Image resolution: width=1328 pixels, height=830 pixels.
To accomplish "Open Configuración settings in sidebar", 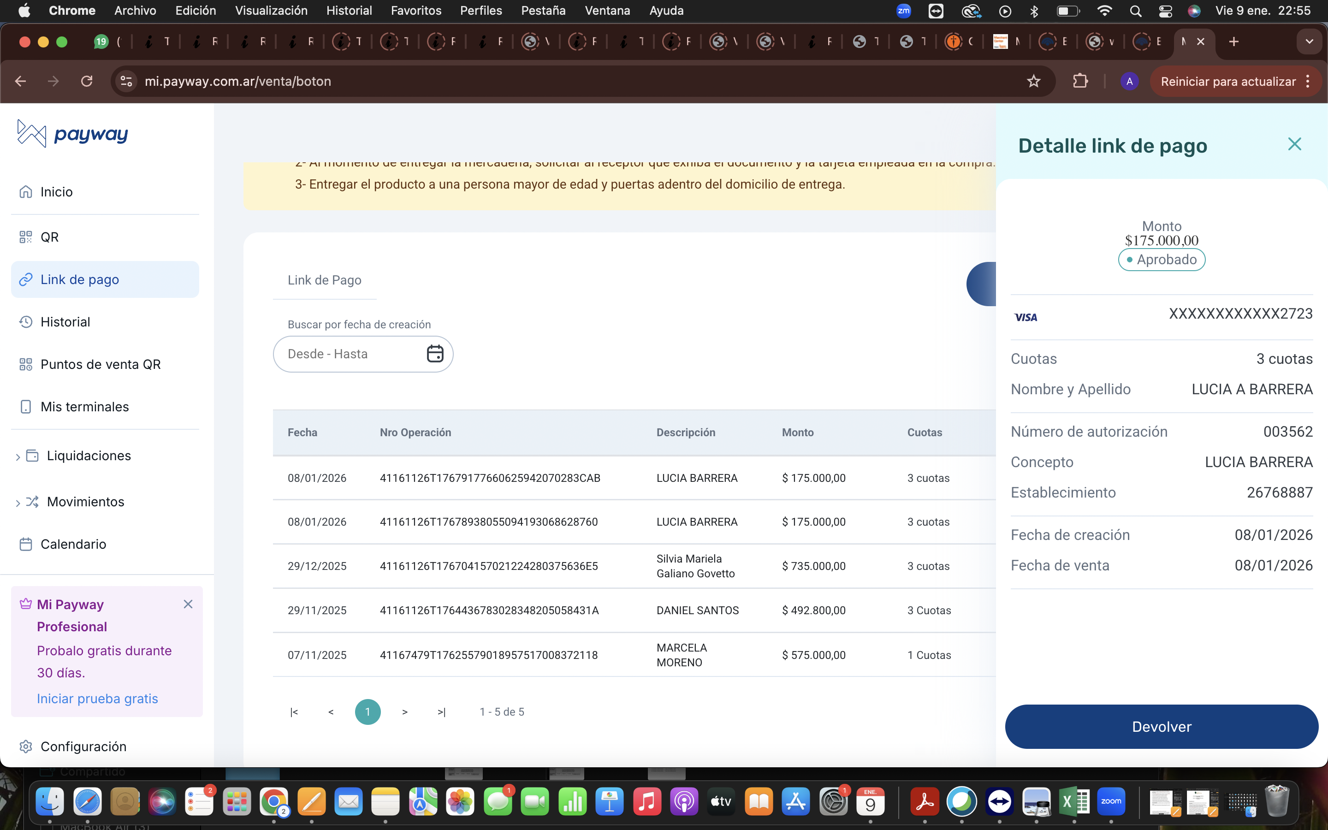I will click(83, 747).
